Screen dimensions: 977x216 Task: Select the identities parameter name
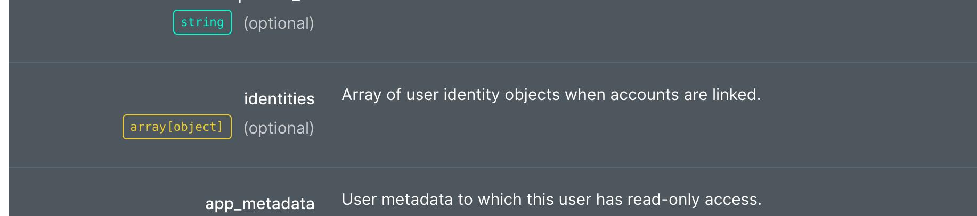pyautogui.click(x=279, y=99)
